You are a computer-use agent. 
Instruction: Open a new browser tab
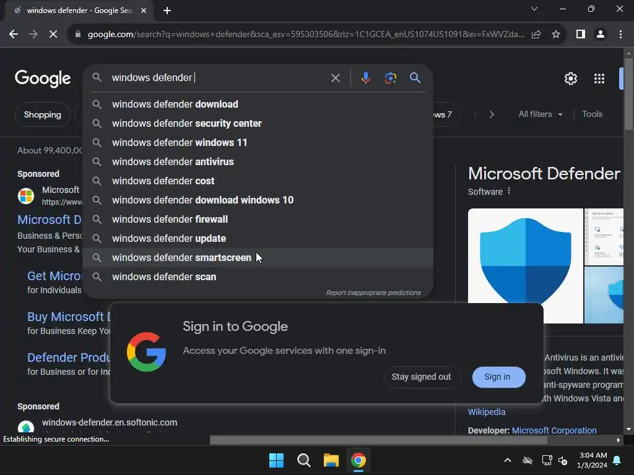coord(167,11)
